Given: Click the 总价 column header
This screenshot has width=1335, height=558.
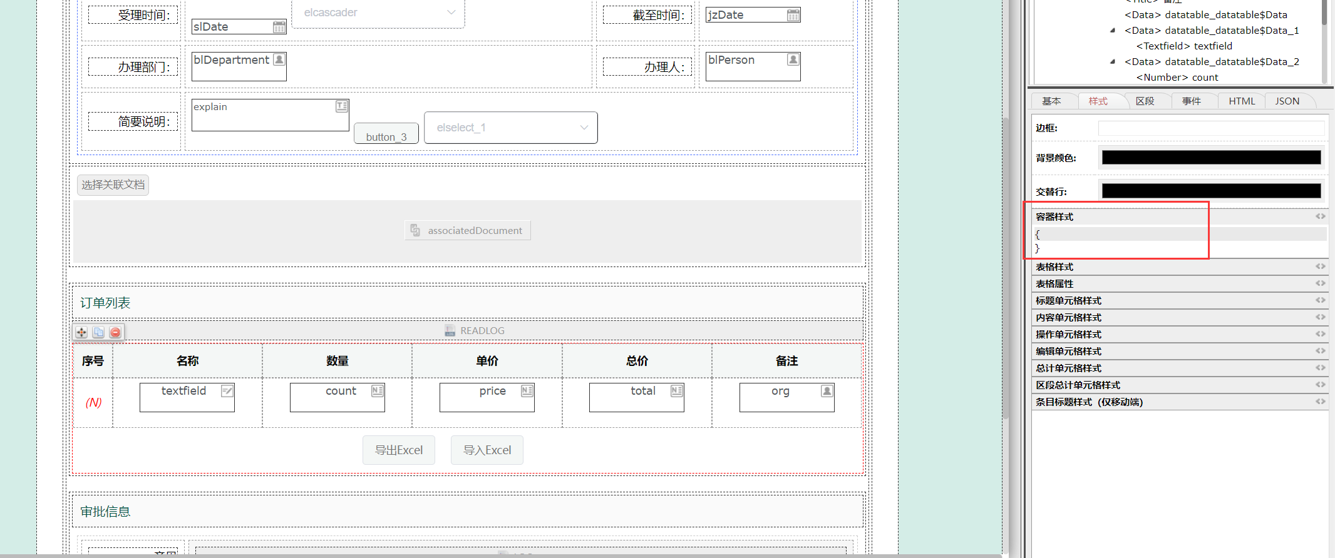Looking at the screenshot, I should pyautogui.click(x=637, y=361).
